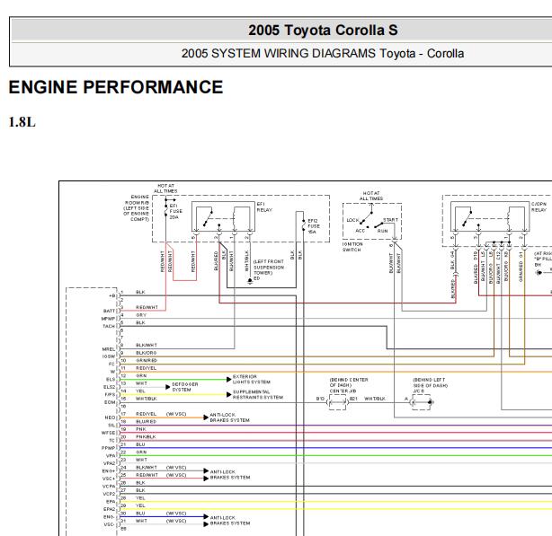Click the 'ACC' ignition position label
This screenshot has width=552, height=536.
click(361, 231)
